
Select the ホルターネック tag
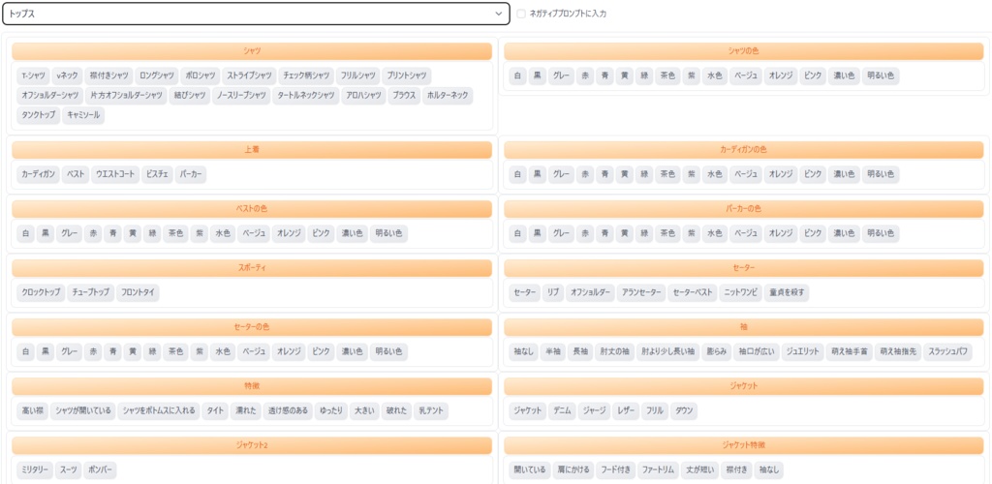pos(448,96)
